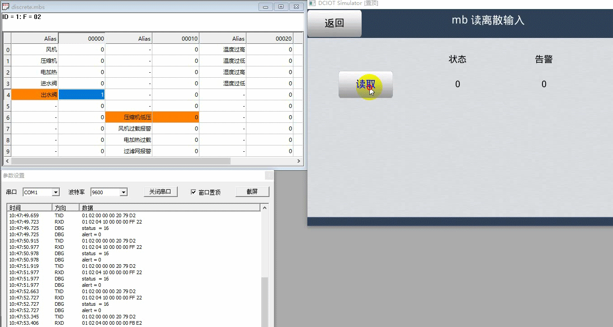613x327 pixels.
Task: Restore the discrete.mbs window
Action: [281, 7]
